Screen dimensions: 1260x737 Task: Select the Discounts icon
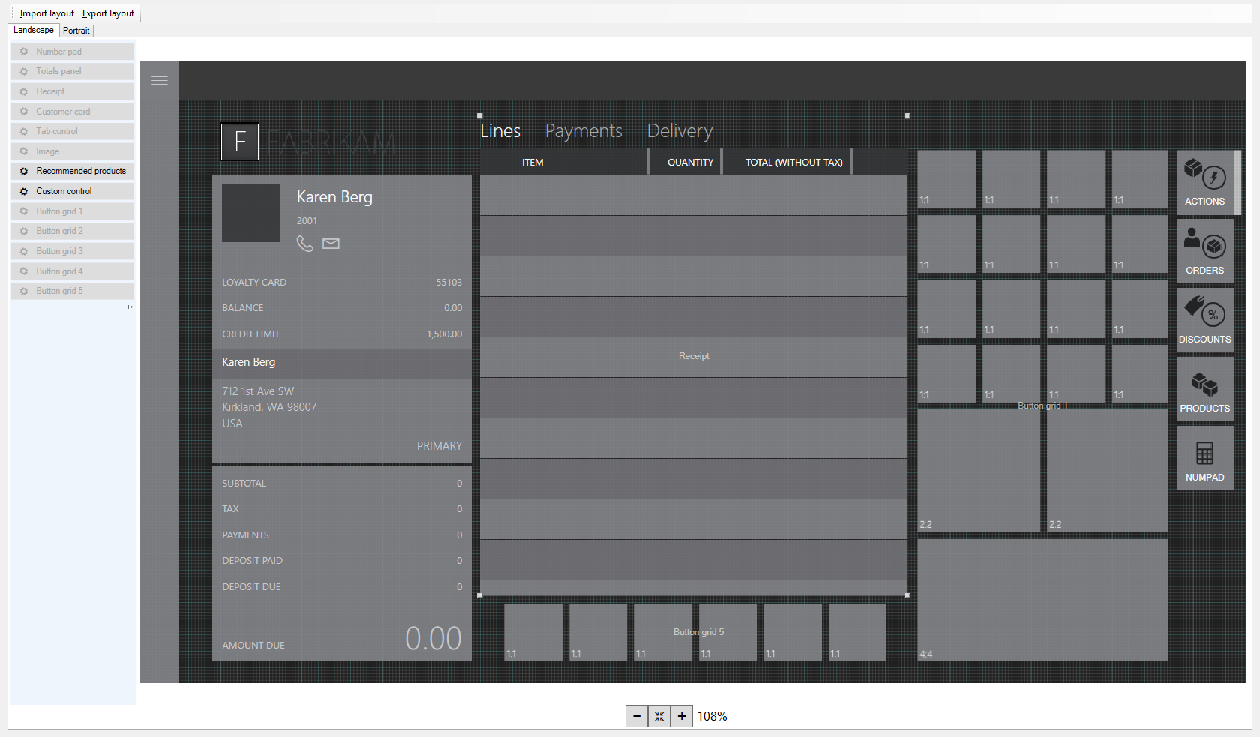pyautogui.click(x=1204, y=315)
